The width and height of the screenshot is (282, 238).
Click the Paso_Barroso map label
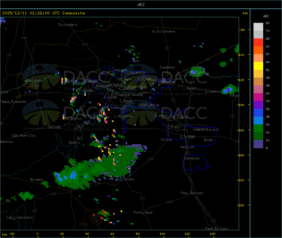point(192,193)
